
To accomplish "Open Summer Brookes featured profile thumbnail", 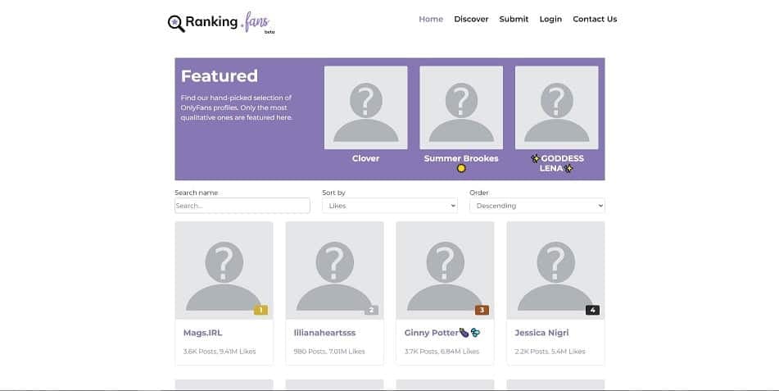I will pos(461,107).
